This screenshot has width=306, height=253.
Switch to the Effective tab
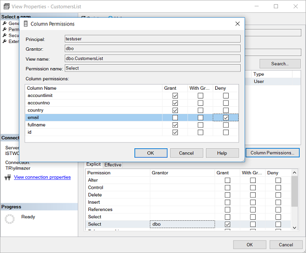pos(113,165)
